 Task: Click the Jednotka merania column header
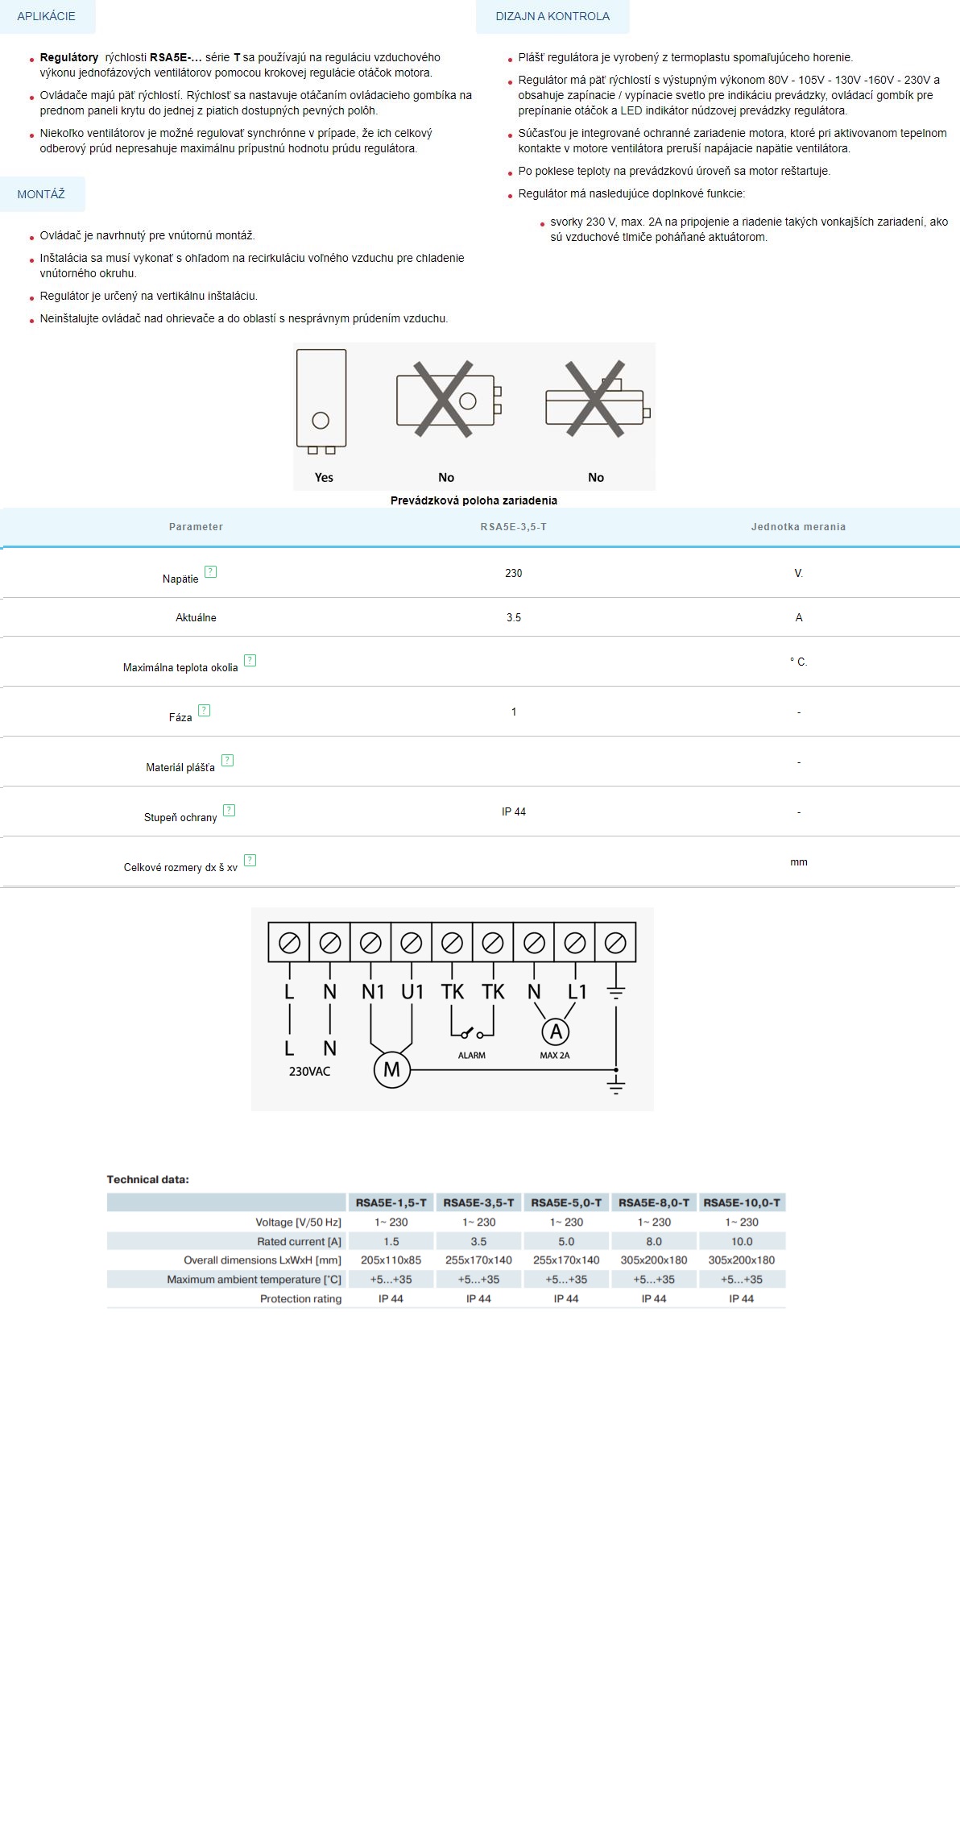click(798, 527)
